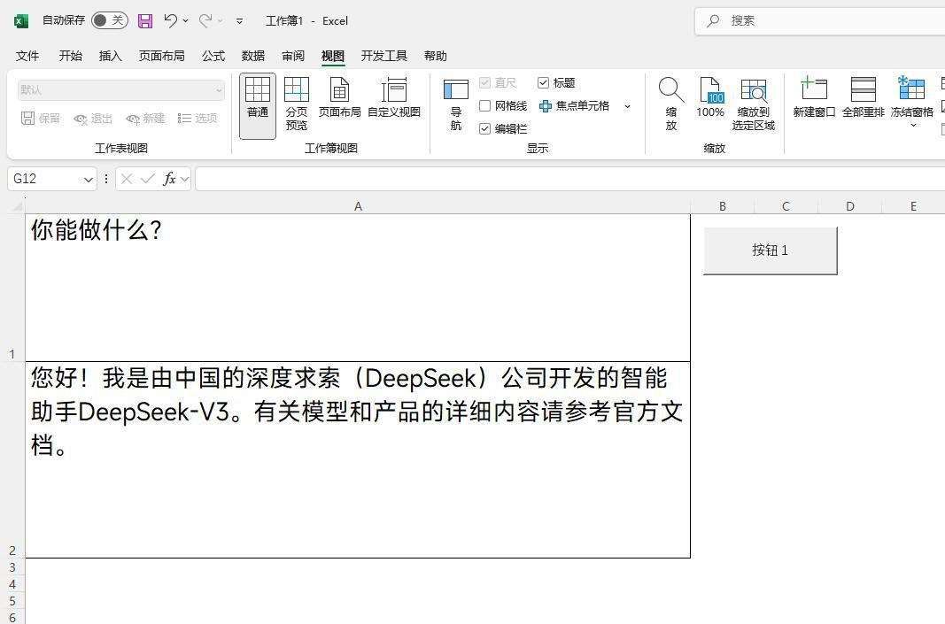Toggle the 网格线 checkbox
Viewport: 945px width, 624px height.
tap(485, 105)
